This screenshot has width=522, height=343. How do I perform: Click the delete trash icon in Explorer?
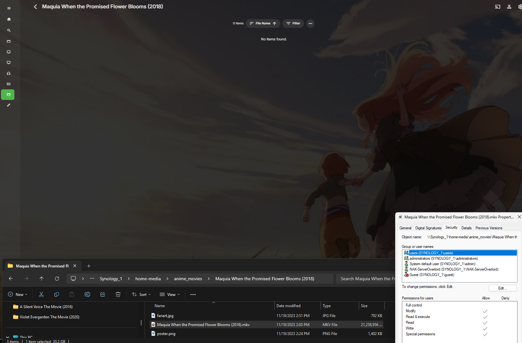click(x=118, y=294)
